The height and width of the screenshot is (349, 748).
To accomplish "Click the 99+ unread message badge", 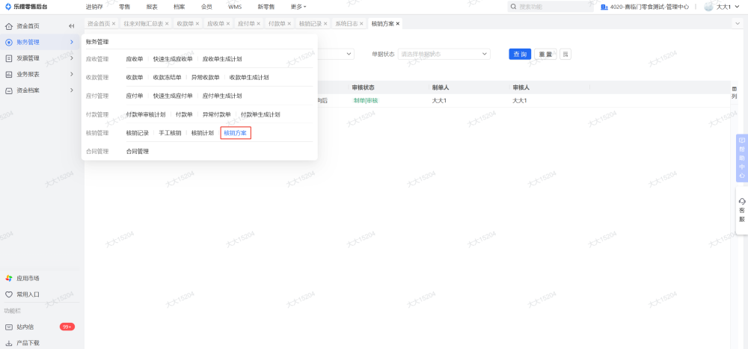I will [x=67, y=327].
